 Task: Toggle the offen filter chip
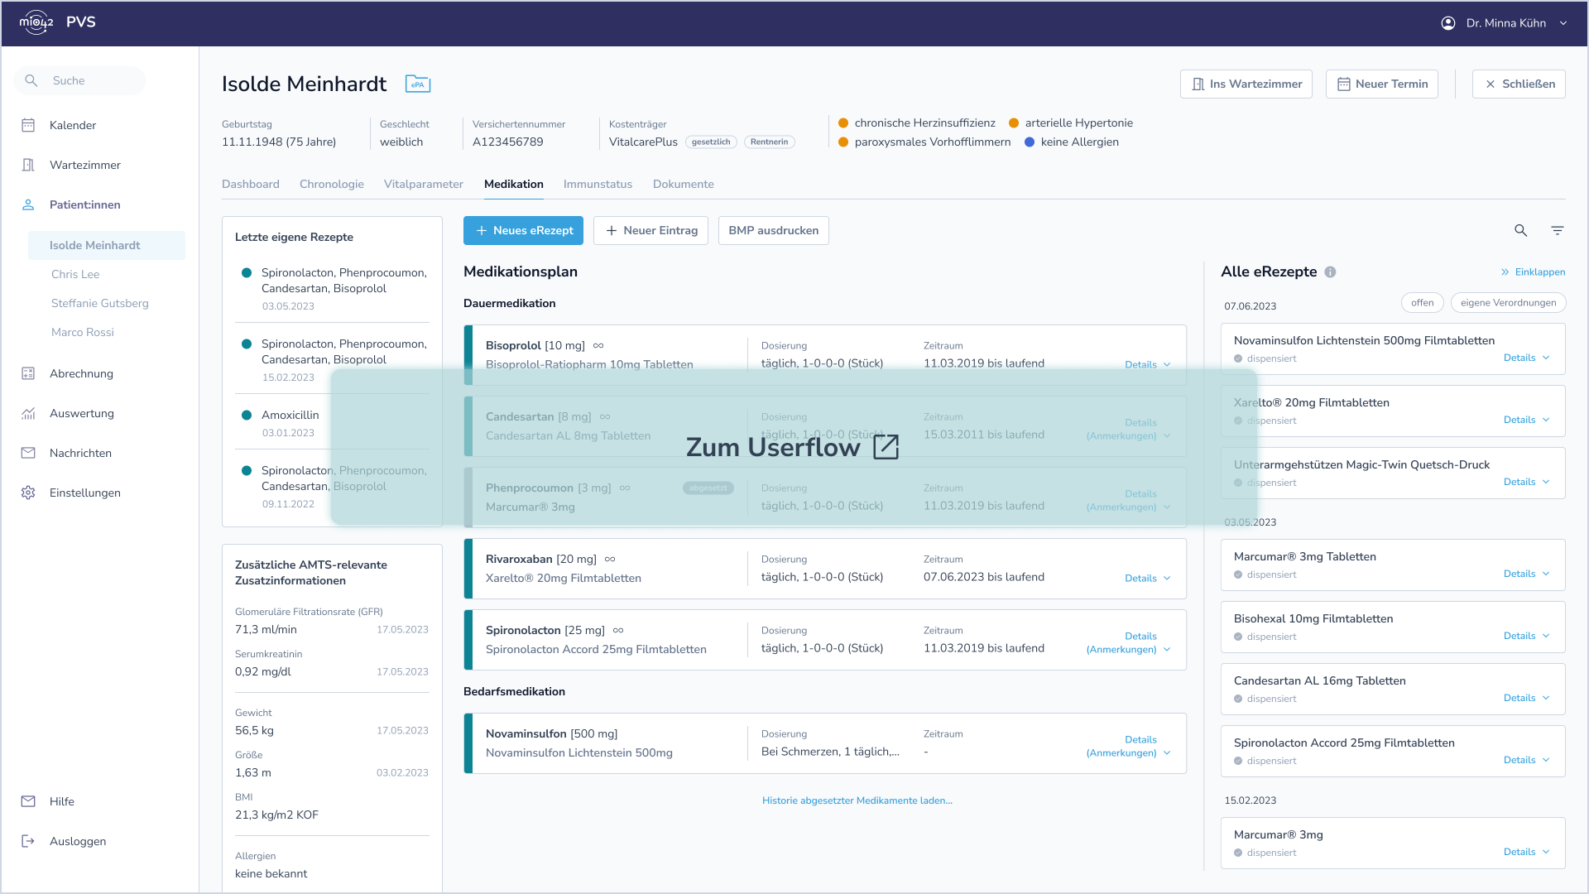[1422, 303]
